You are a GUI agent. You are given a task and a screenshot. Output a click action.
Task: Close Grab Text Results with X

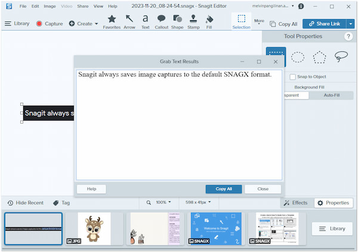click(x=276, y=62)
